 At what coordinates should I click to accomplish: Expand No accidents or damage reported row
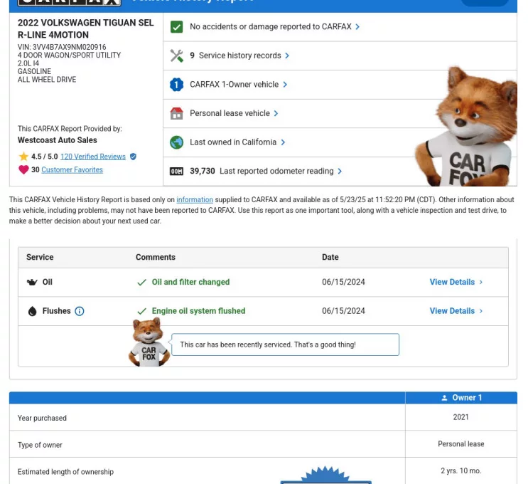point(274,27)
